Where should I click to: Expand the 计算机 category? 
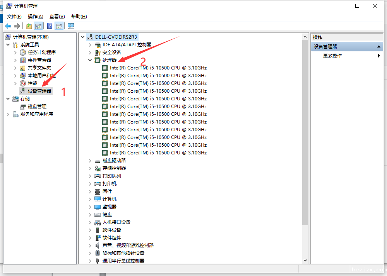tap(90, 199)
